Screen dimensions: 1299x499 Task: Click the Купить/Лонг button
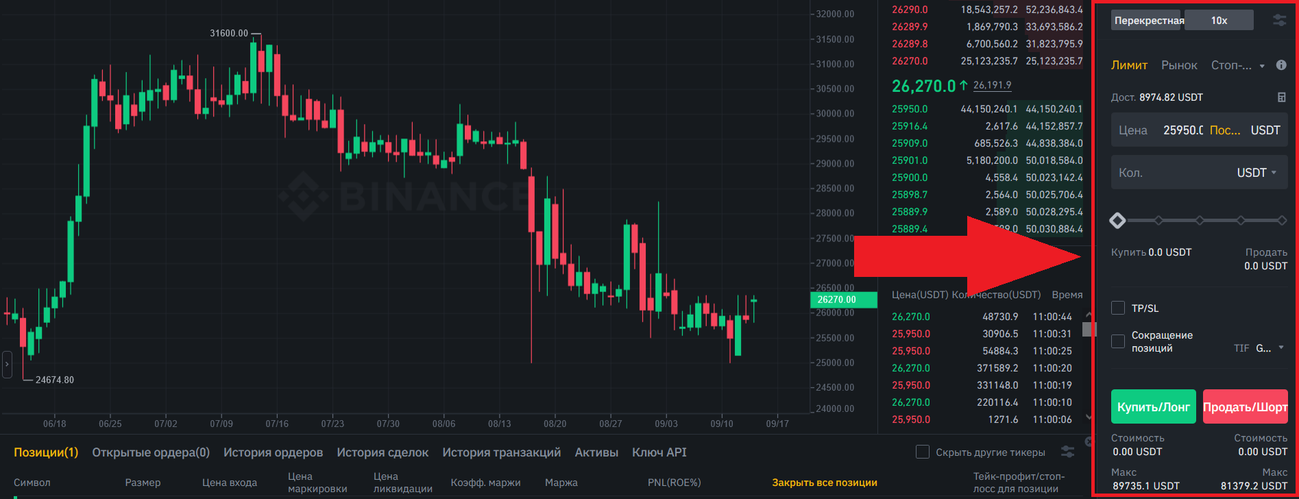click(x=1154, y=406)
